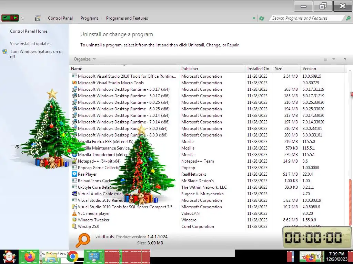Sort list by Size column

(286, 69)
